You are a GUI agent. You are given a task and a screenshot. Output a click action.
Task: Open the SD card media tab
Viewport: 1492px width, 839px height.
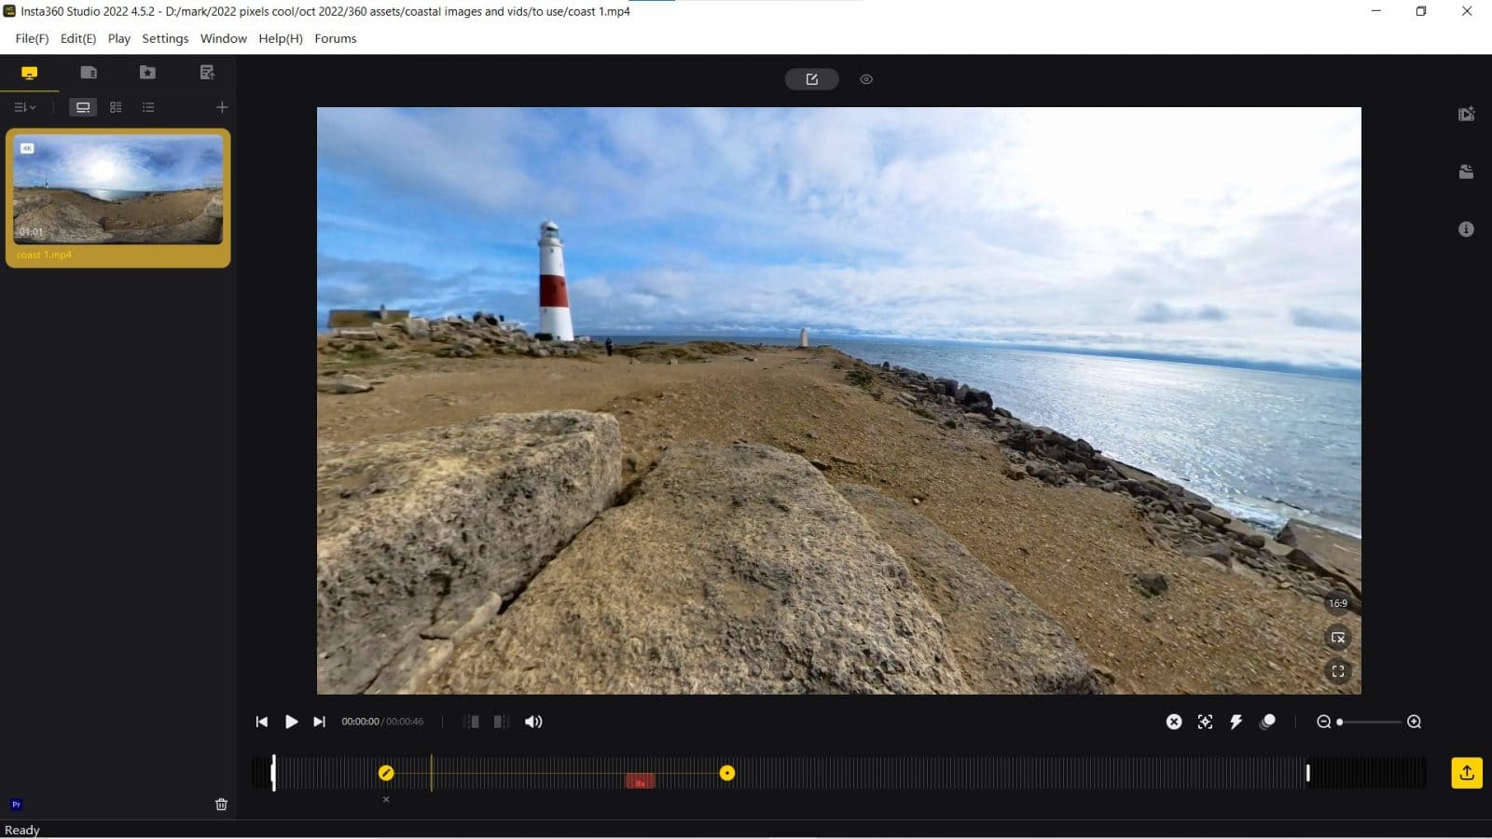pyautogui.click(x=89, y=73)
